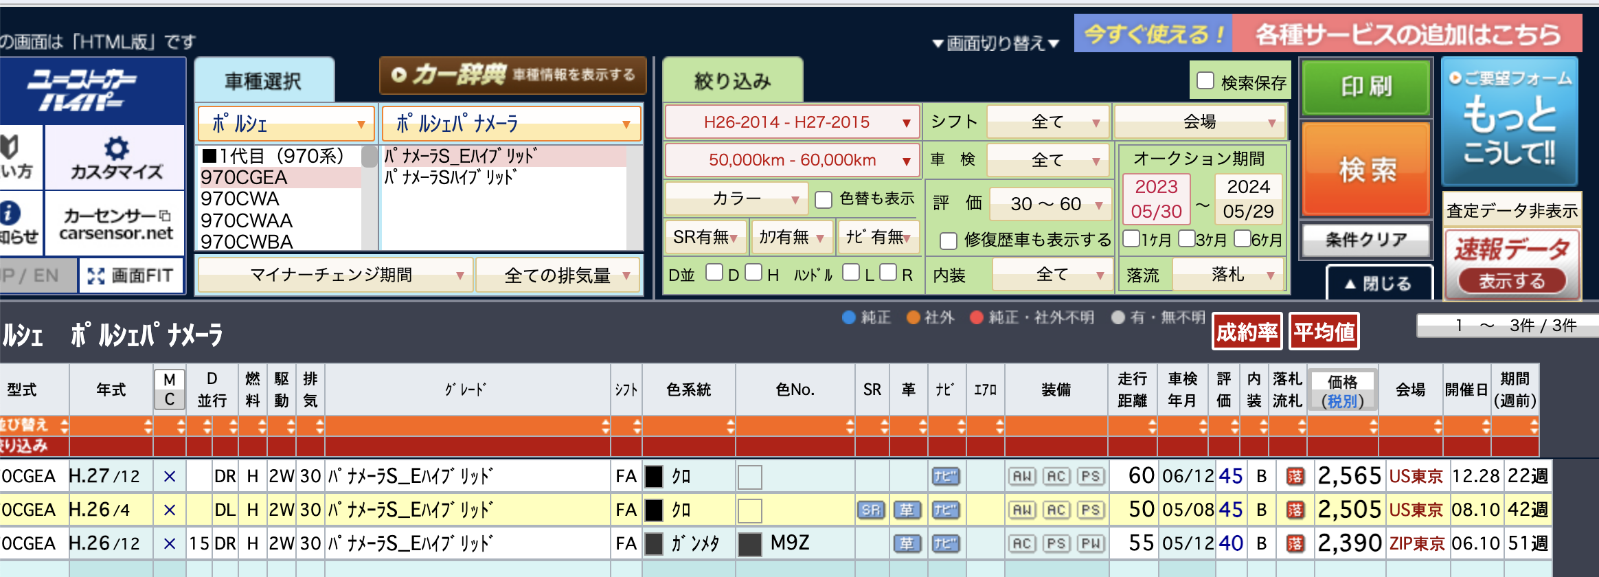Image resolution: width=1599 pixels, height=577 pixels.
Task: Click the red 落札 icon in the 2,505 row
Action: [1295, 510]
